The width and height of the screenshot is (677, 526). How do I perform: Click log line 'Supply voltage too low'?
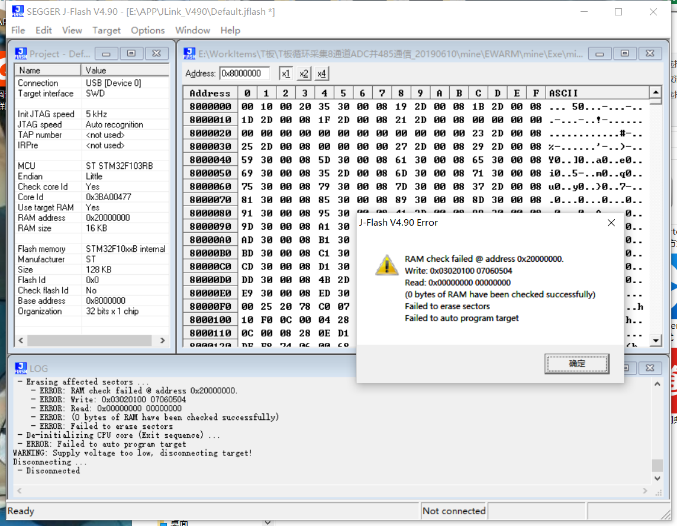tap(132, 453)
